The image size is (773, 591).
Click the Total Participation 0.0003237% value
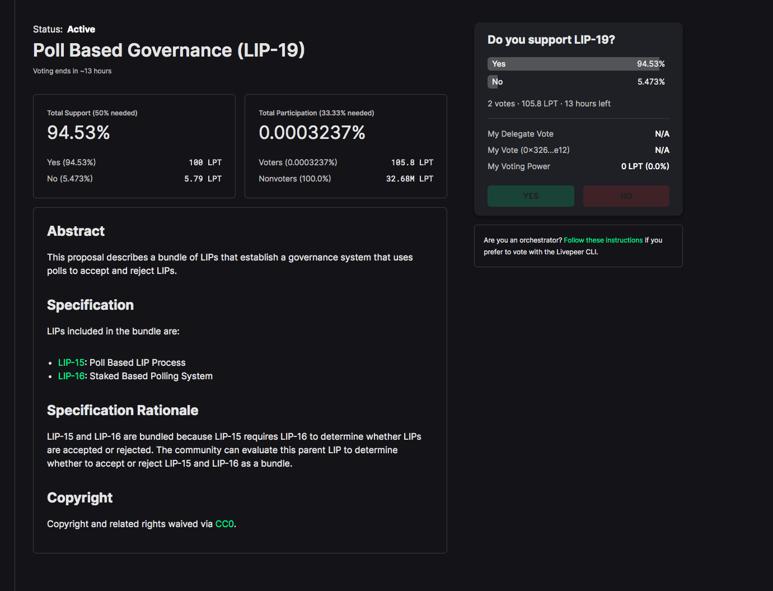[x=312, y=132]
